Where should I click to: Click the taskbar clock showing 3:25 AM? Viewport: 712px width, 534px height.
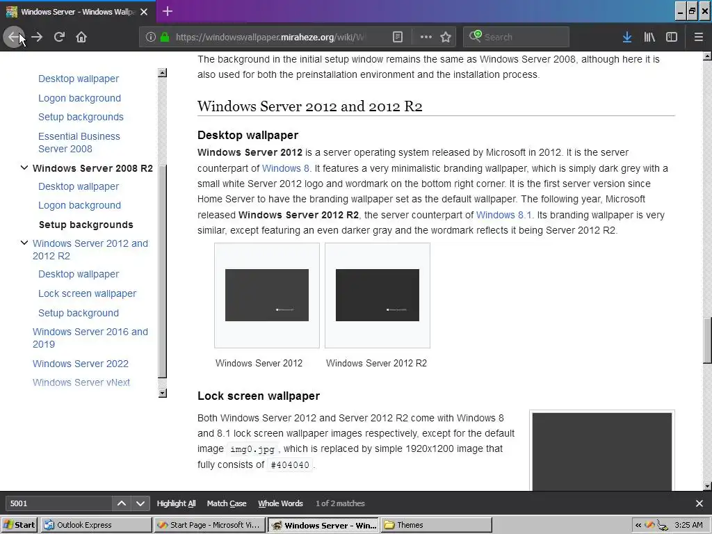coord(688,525)
